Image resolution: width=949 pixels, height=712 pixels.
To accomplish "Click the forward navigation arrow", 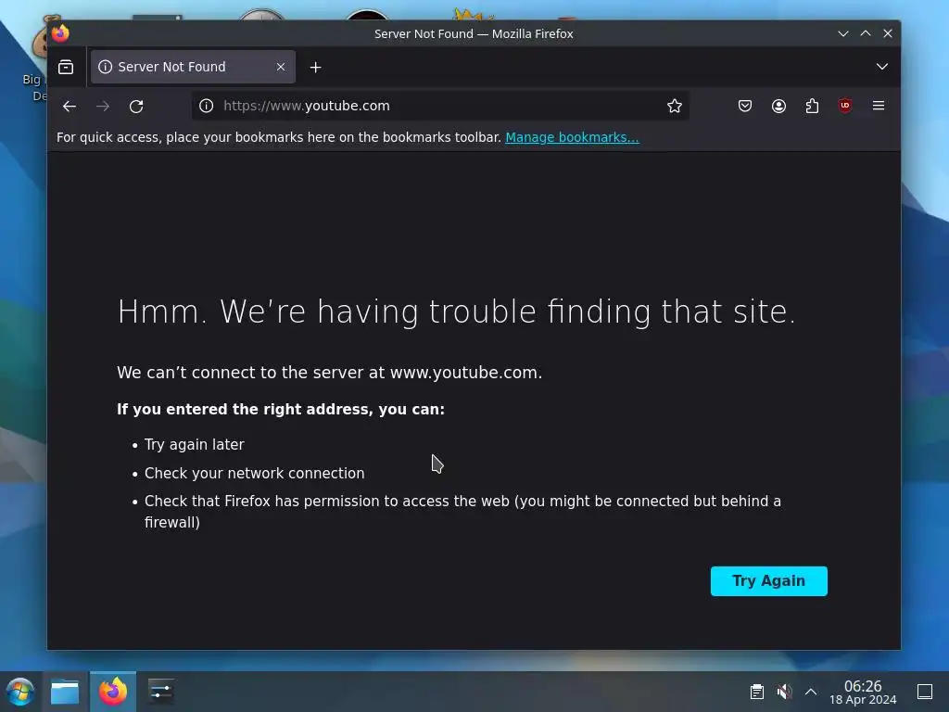I will 103,106.
